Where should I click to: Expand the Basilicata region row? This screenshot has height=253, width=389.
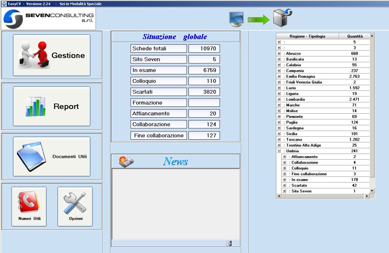coord(279,59)
